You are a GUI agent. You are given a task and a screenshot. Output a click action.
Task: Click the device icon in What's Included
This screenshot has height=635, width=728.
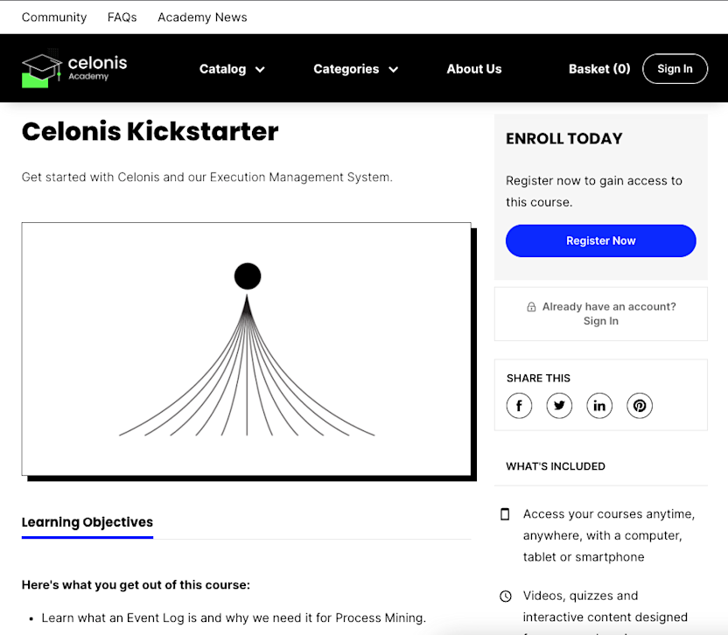(505, 513)
